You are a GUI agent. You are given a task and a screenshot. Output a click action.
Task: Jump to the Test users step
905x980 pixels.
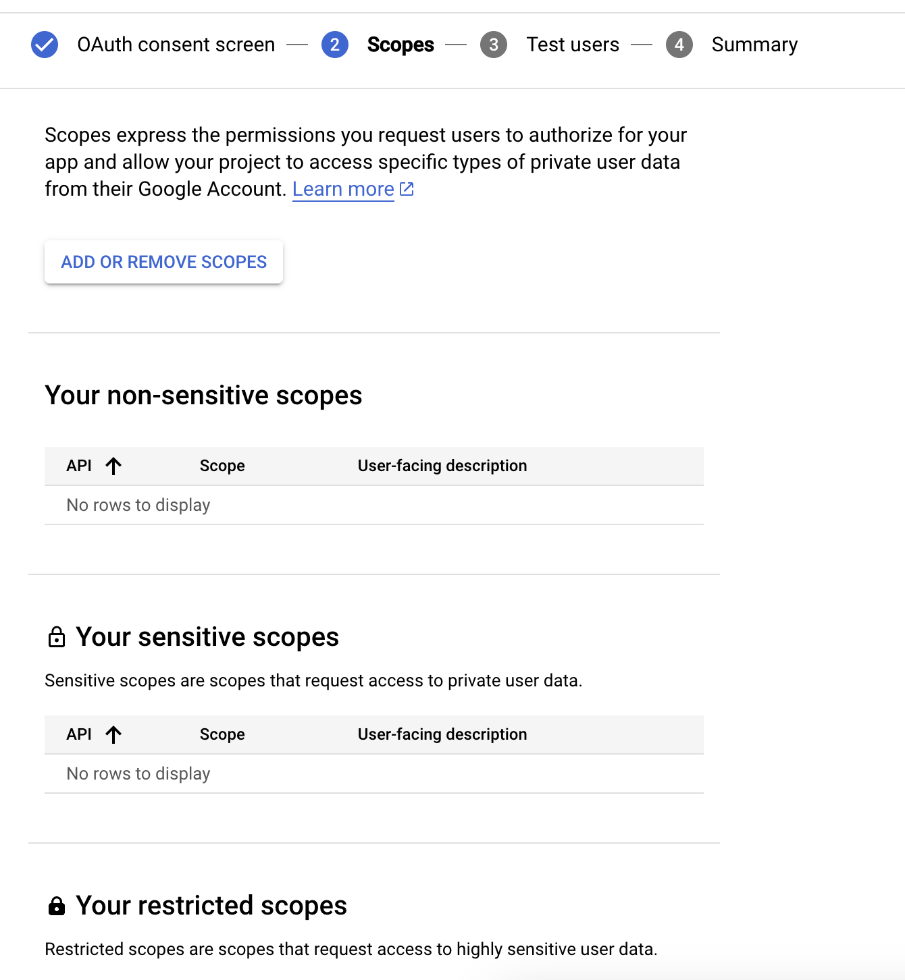573,45
